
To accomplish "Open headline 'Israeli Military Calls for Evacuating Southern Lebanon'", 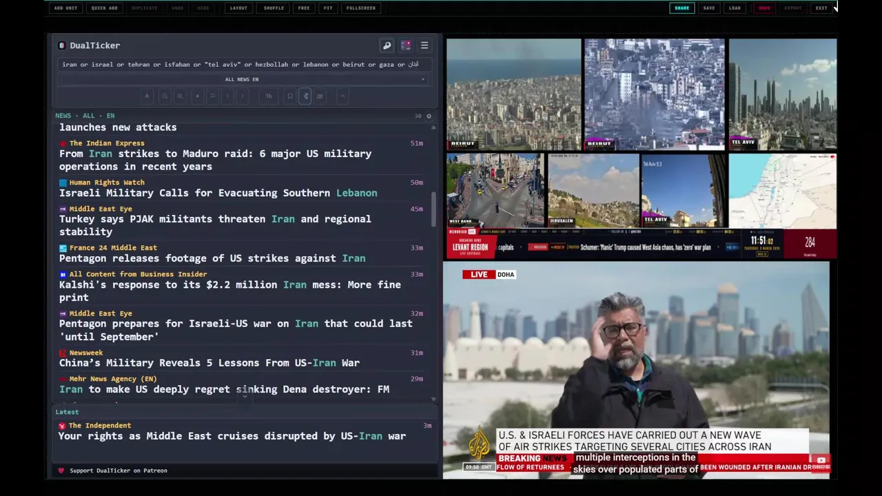I will point(218,193).
